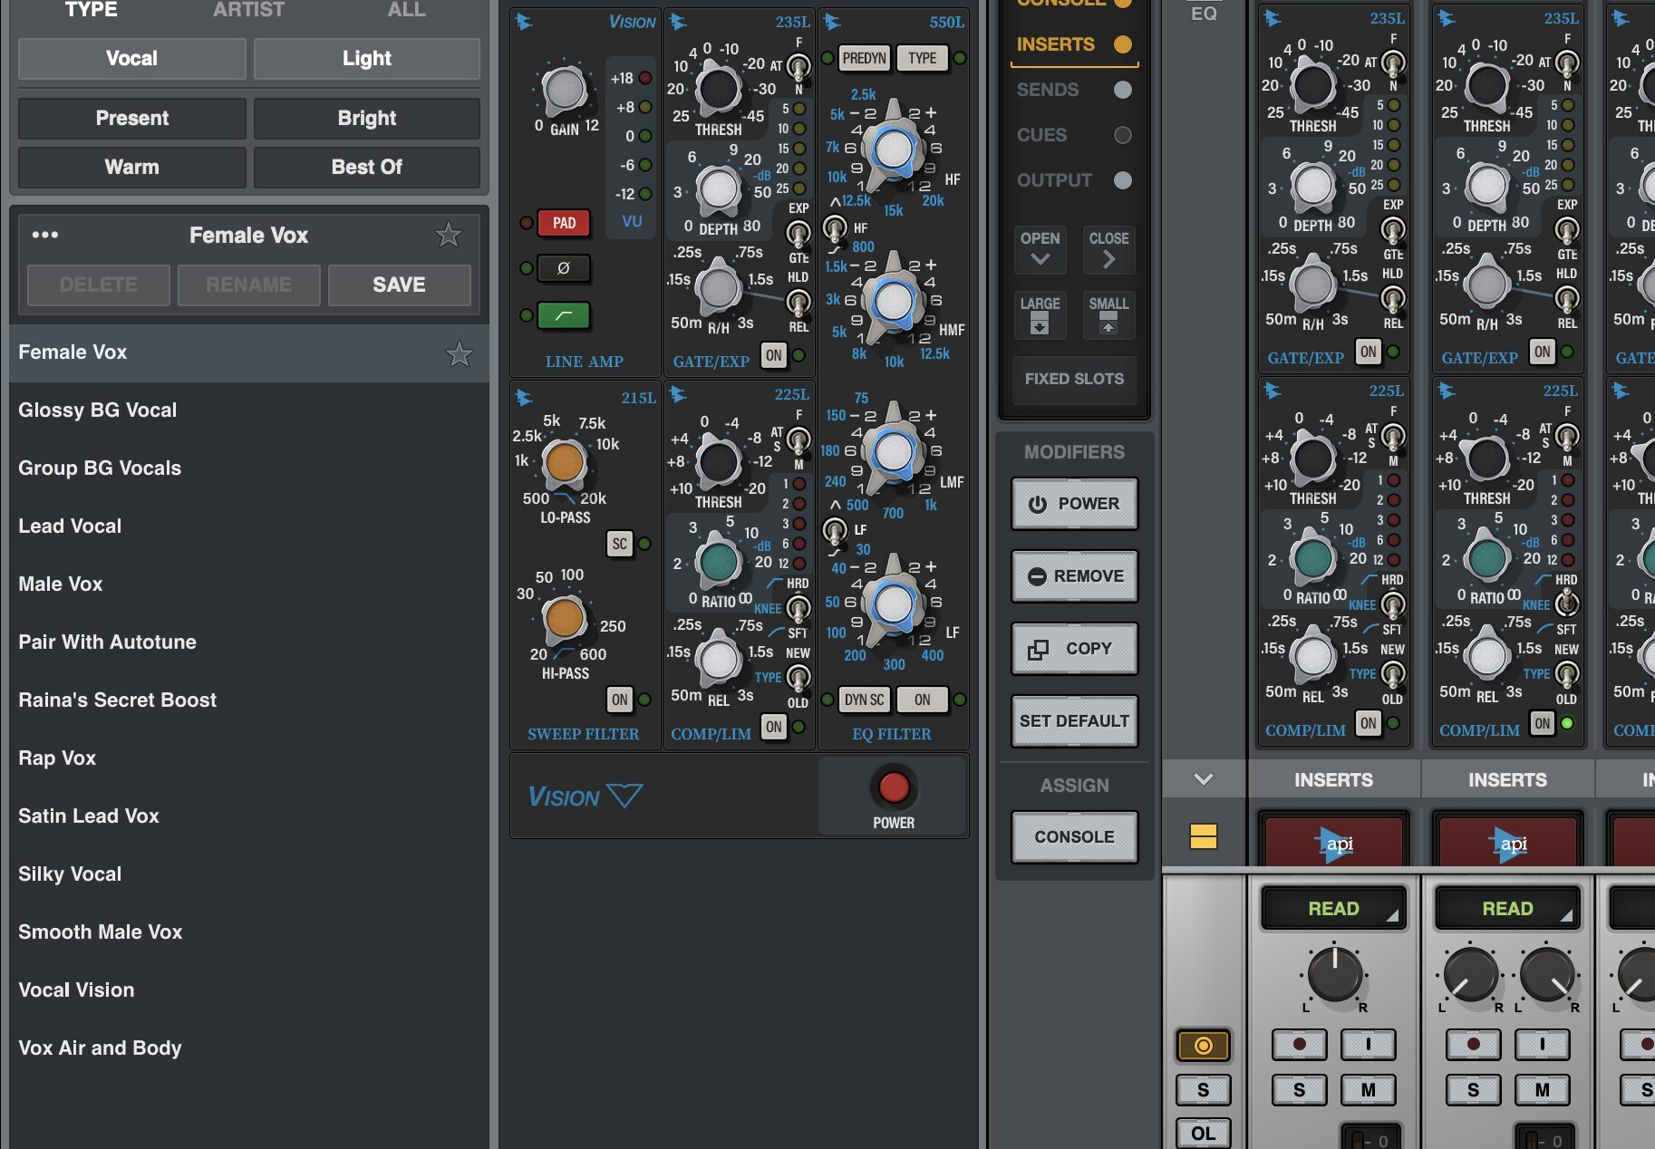Enable input monitor on second mixer channel
1655x1149 pixels.
point(1542,1044)
